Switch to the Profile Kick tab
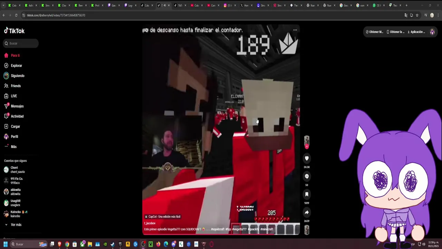Screen dimensions: 442x249 click(x=97, y=5)
